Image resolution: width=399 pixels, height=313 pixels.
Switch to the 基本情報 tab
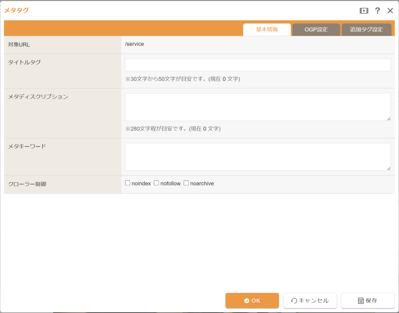(x=267, y=30)
